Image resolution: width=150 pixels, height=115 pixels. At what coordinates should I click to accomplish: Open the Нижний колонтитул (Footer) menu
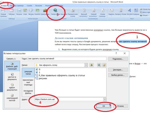(x=93, y=12)
